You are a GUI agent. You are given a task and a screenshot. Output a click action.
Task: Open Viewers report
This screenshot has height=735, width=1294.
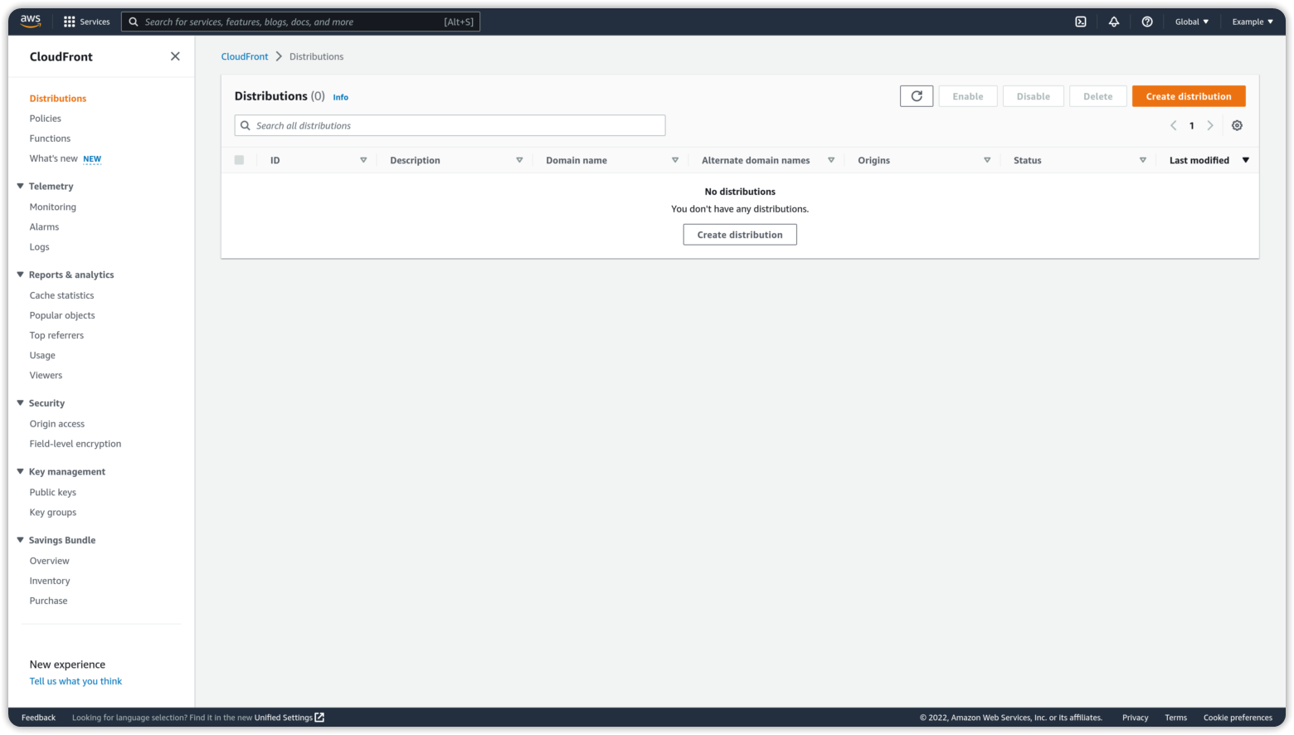[x=46, y=375]
